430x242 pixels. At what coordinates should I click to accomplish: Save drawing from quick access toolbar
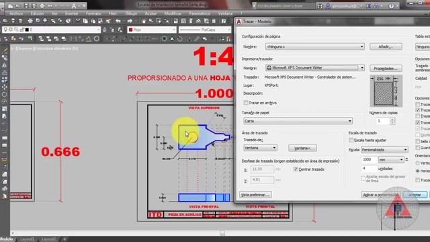[x=26, y=5]
